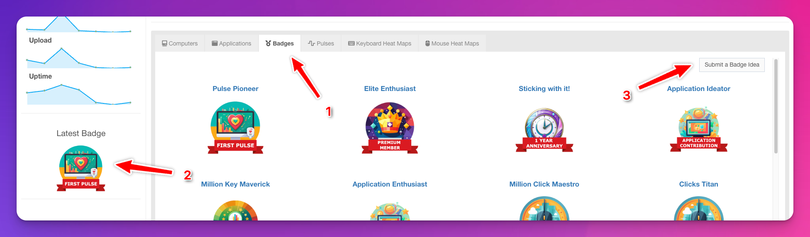The image size is (810, 237).
Task: Select the Badges tab
Action: point(280,43)
